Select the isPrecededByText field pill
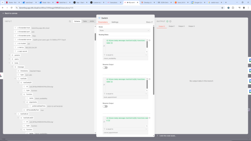This screenshot has height=141, width=251. click(x=31, y=110)
